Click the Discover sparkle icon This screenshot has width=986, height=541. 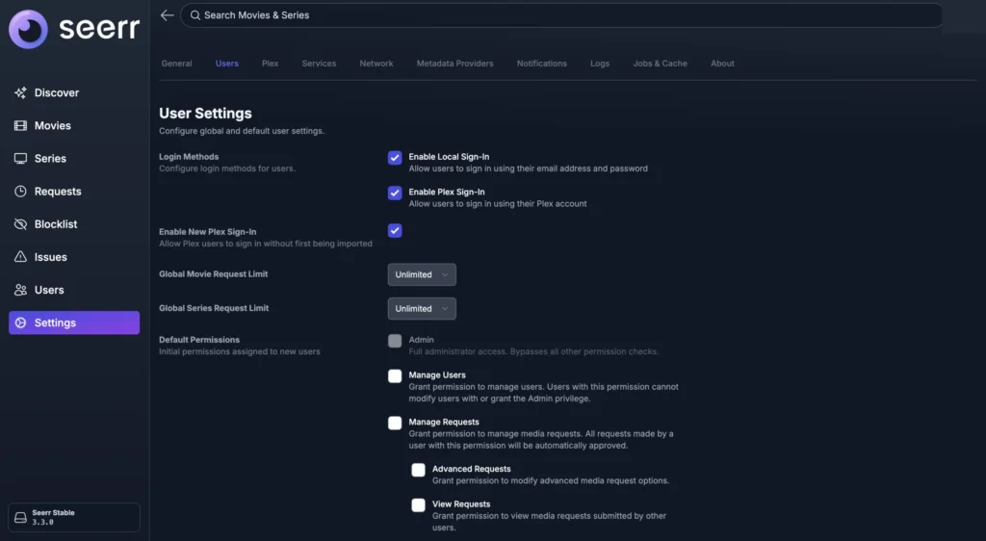pyautogui.click(x=21, y=93)
